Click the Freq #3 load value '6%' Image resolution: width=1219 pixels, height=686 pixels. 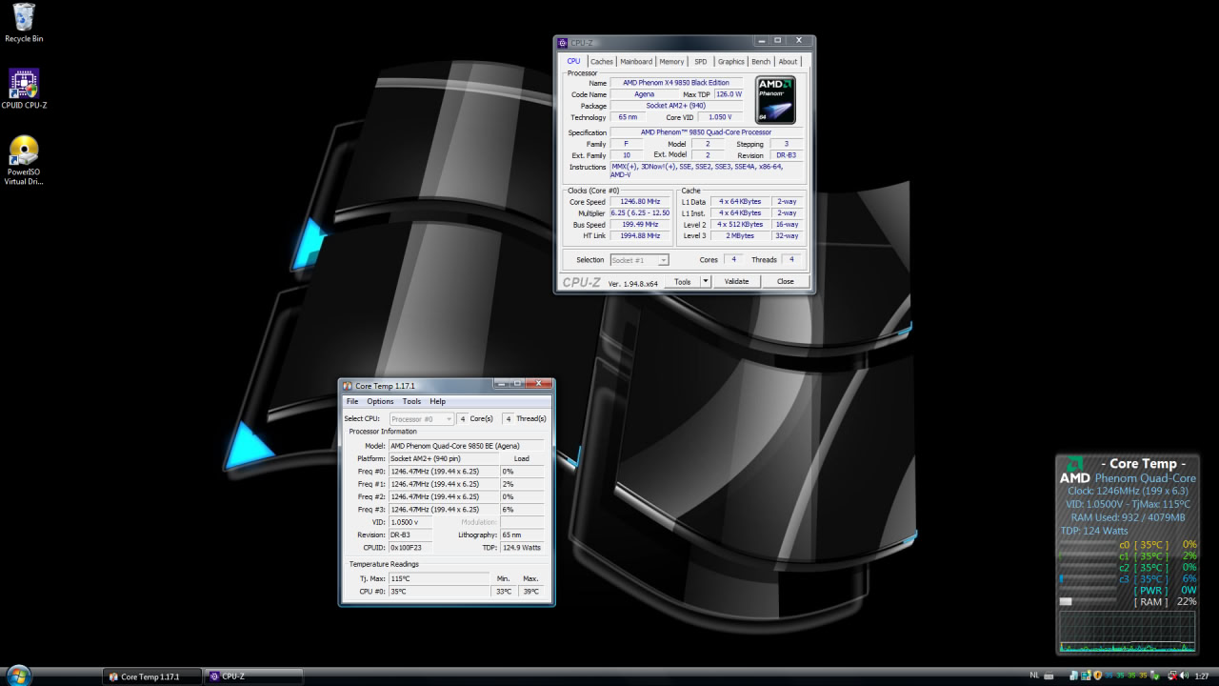point(522,510)
